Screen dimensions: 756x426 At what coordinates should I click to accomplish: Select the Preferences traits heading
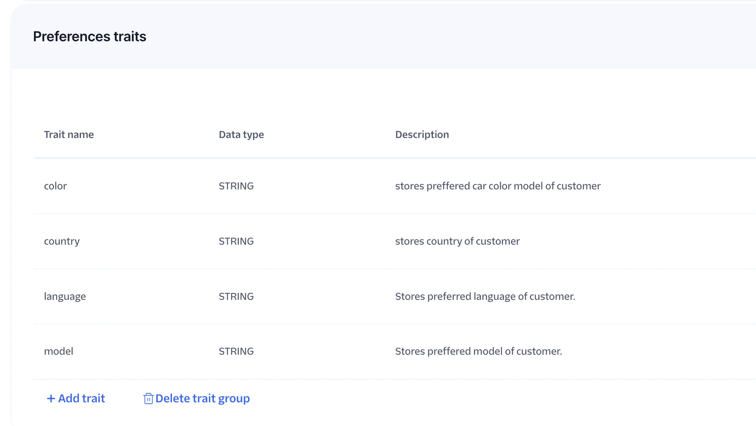pyautogui.click(x=90, y=36)
